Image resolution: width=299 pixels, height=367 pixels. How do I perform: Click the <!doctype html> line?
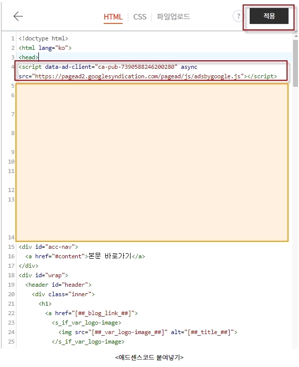click(x=43, y=38)
